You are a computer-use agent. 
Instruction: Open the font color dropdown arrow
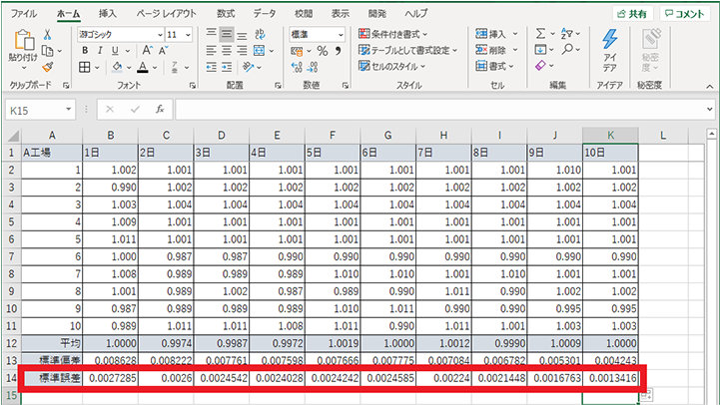[155, 68]
